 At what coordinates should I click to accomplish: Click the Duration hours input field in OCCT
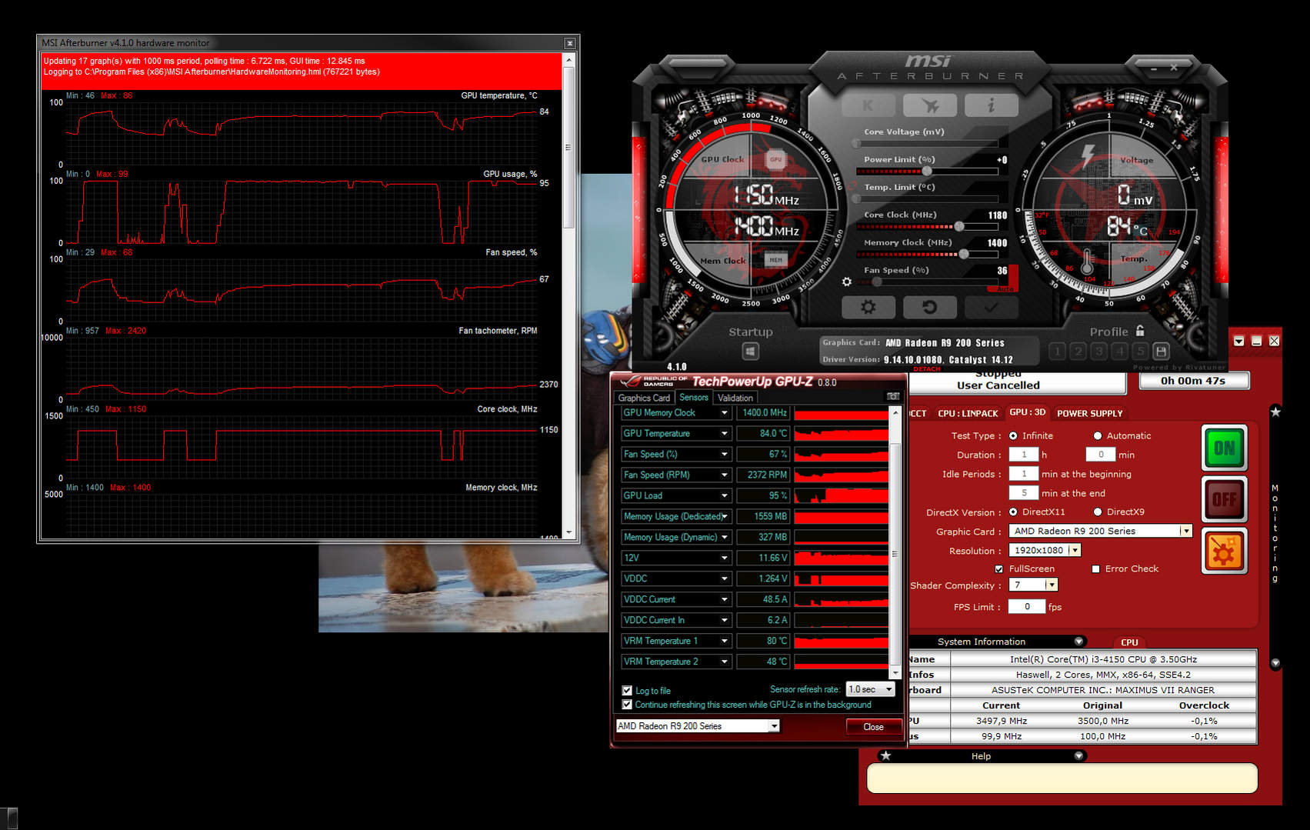coord(1023,455)
